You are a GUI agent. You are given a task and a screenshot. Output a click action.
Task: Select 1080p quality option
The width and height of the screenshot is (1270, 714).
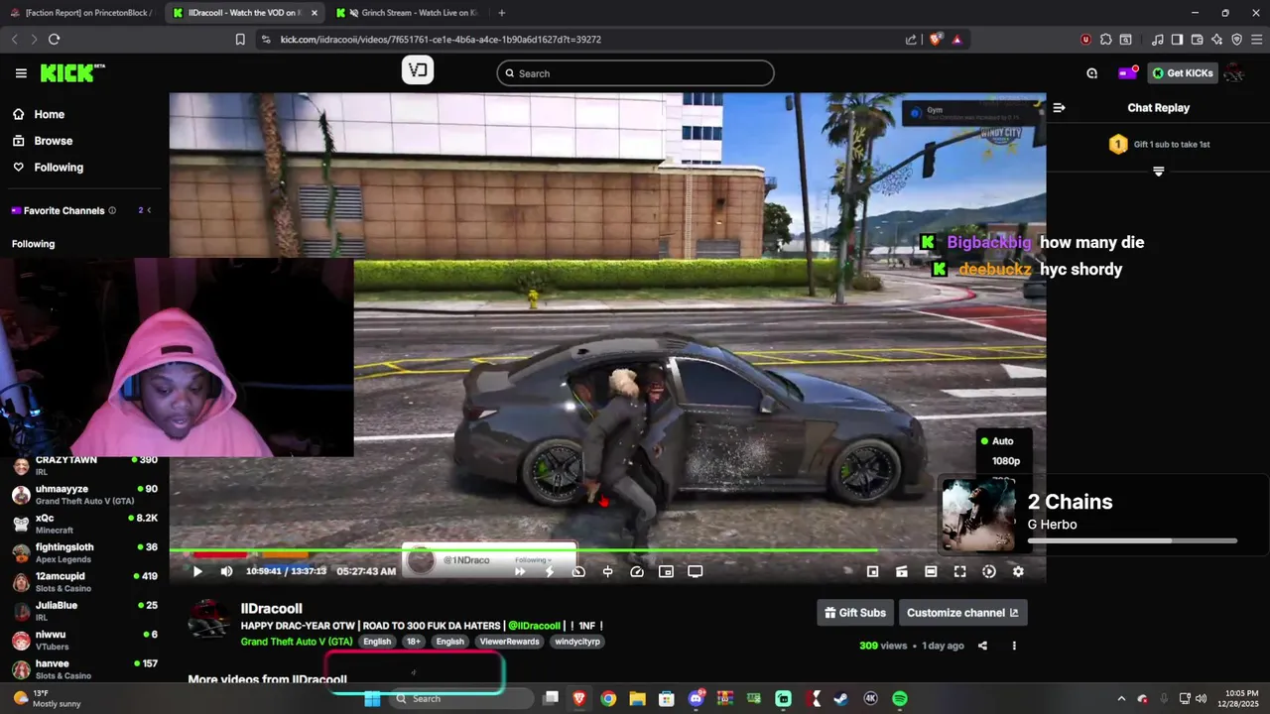tap(1005, 461)
